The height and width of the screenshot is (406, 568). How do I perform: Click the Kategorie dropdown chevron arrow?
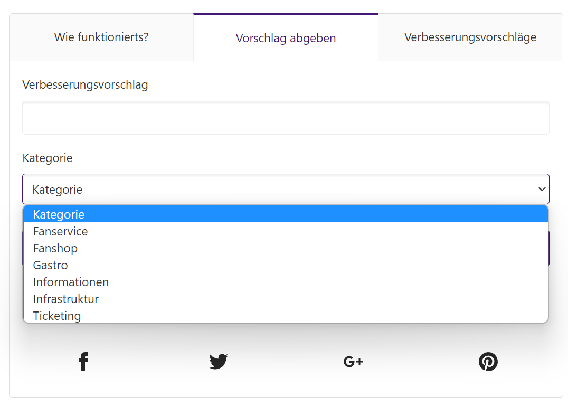pyautogui.click(x=542, y=189)
